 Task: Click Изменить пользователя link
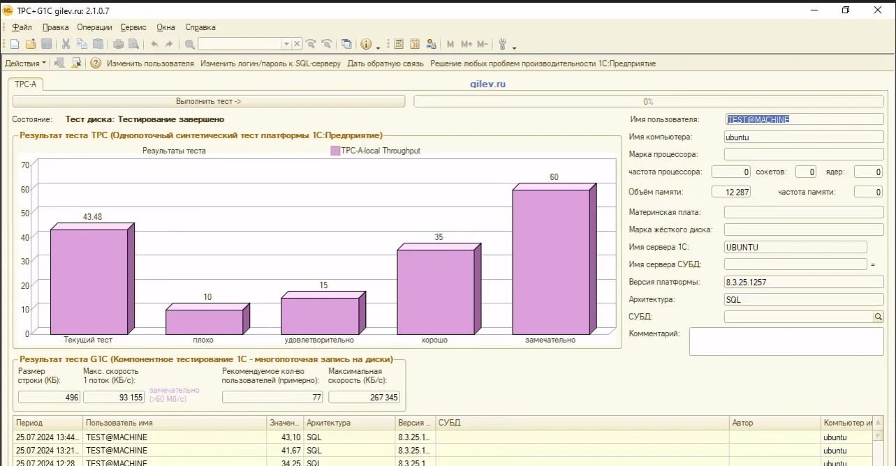click(x=150, y=63)
